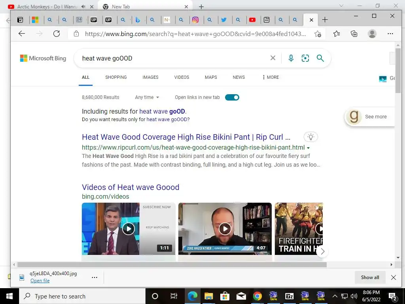
Task: Show hidden system tray icons
Action: tap(335, 296)
